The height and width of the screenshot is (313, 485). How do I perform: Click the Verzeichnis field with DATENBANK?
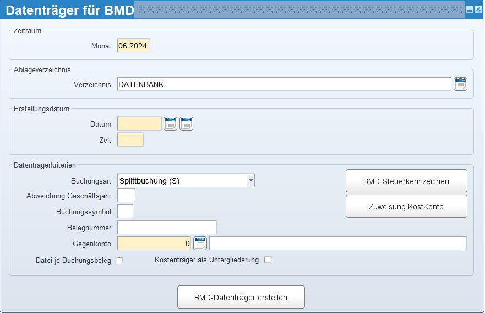[x=284, y=84]
